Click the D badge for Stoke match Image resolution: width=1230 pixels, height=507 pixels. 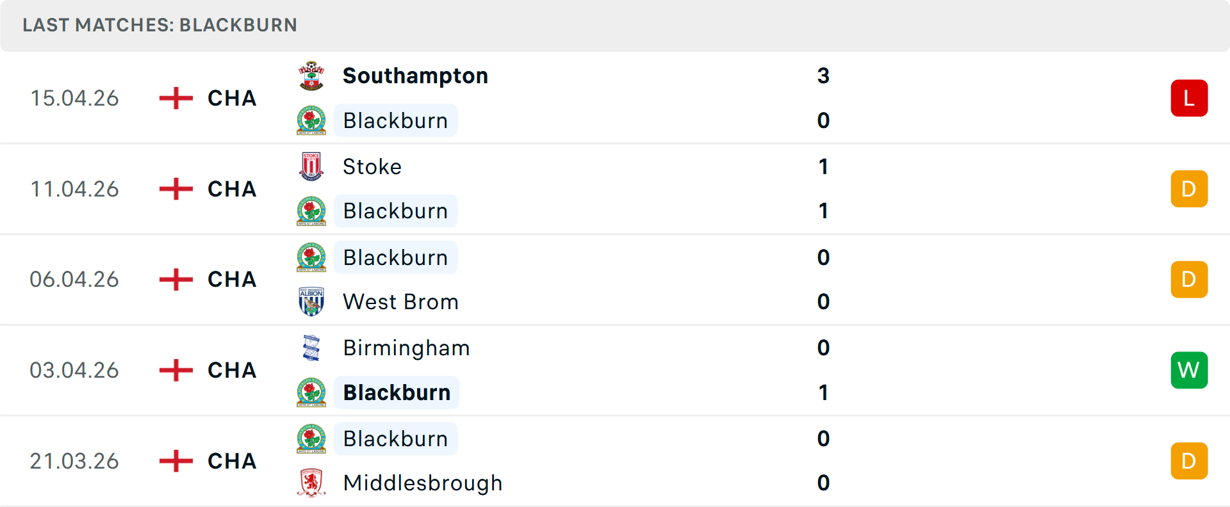[x=1189, y=189]
